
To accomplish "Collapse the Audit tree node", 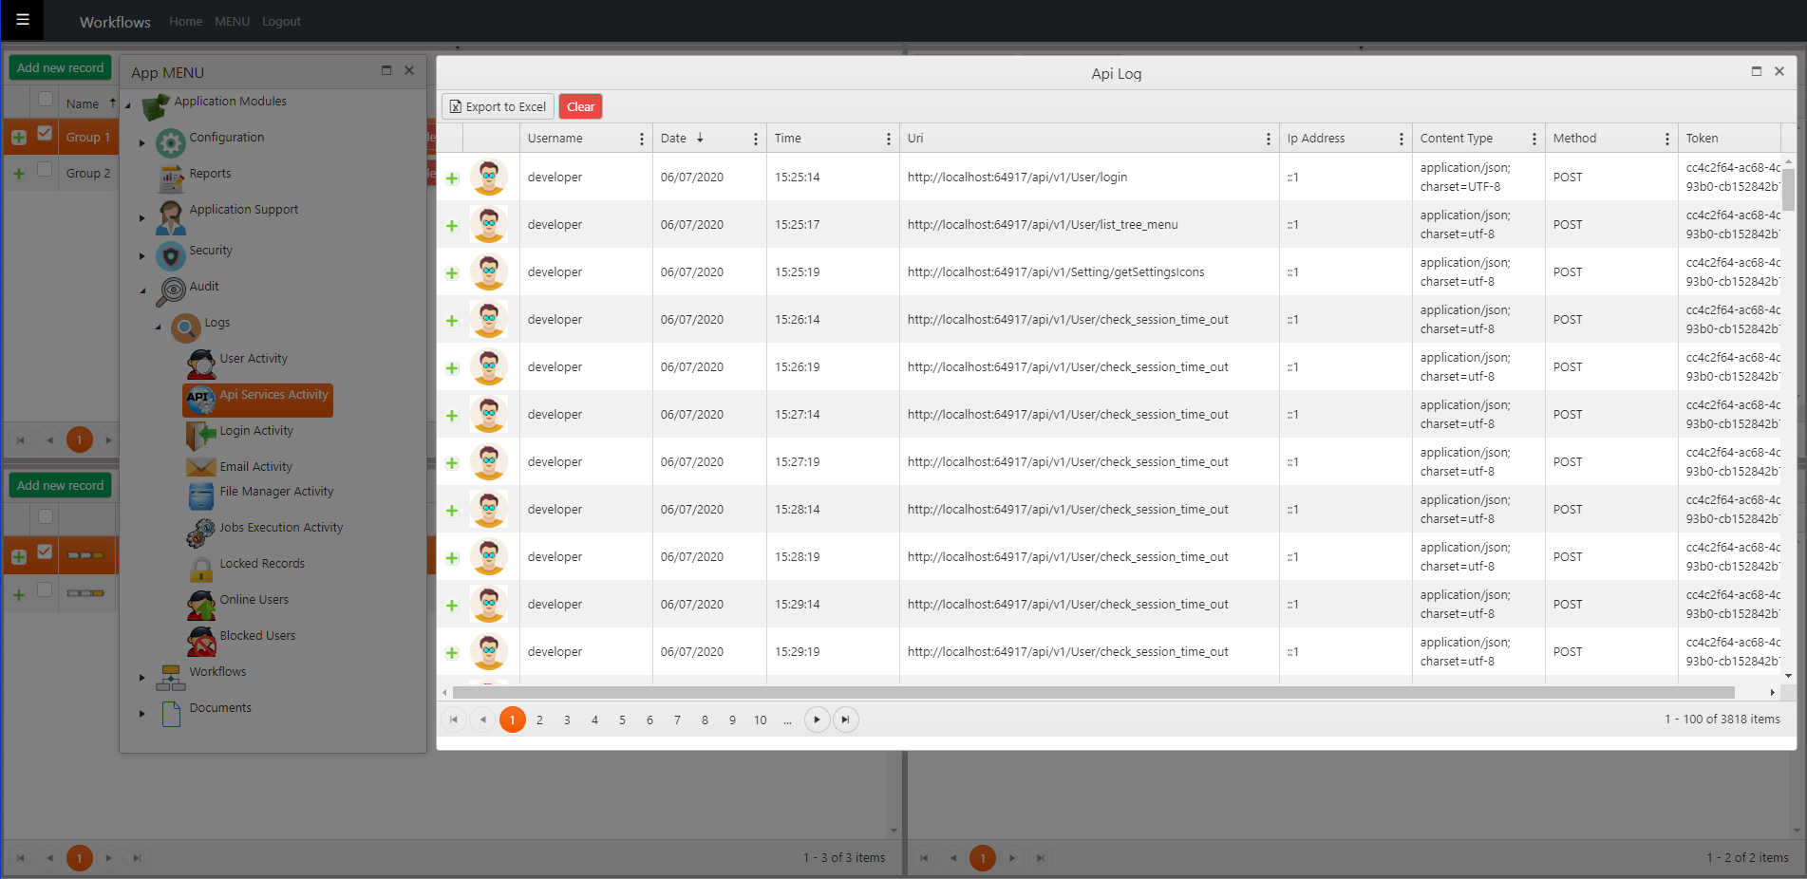I will pos(143,291).
